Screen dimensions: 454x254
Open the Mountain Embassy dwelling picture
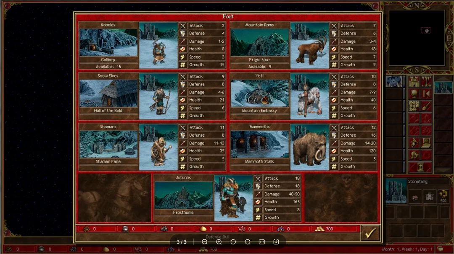(x=260, y=93)
